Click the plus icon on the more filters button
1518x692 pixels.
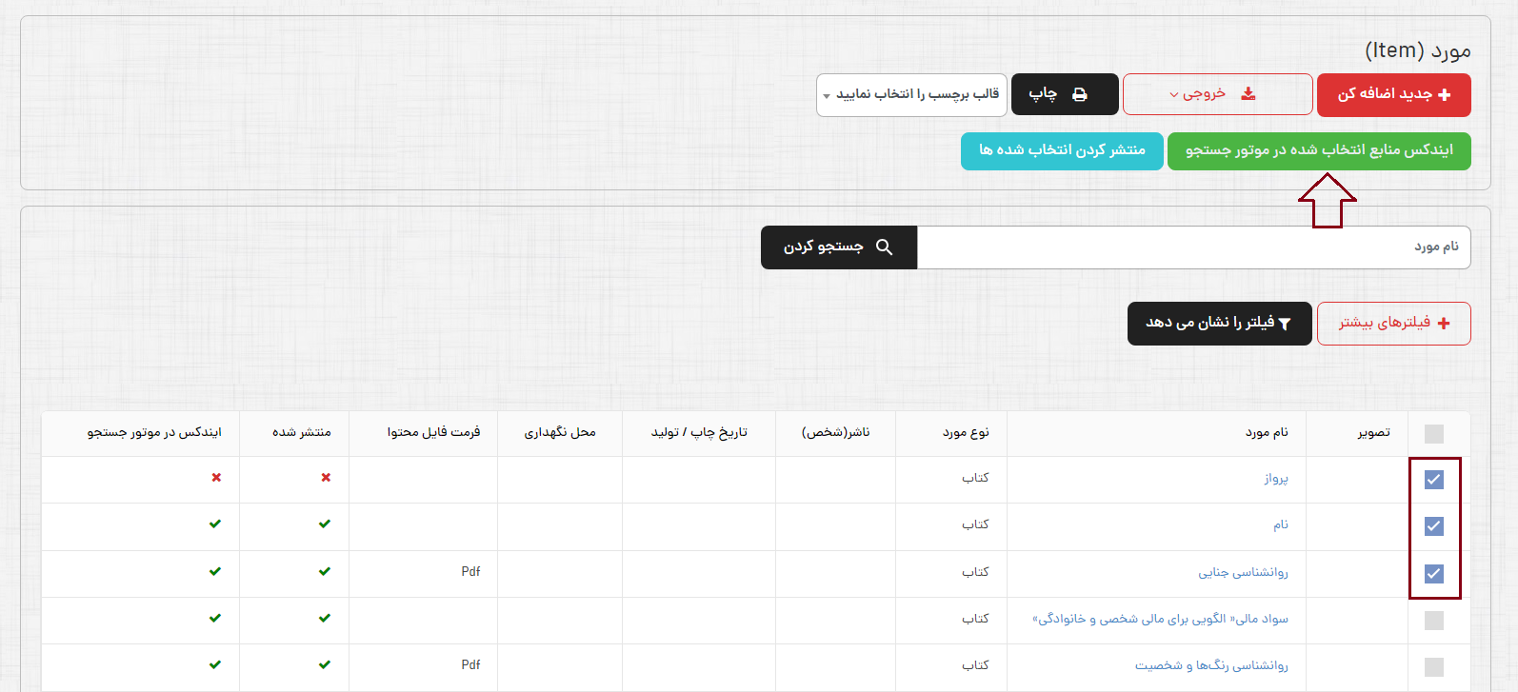tap(1444, 324)
